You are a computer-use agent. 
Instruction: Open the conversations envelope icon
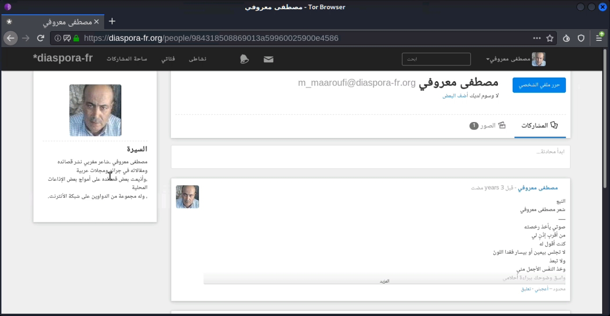click(x=269, y=59)
